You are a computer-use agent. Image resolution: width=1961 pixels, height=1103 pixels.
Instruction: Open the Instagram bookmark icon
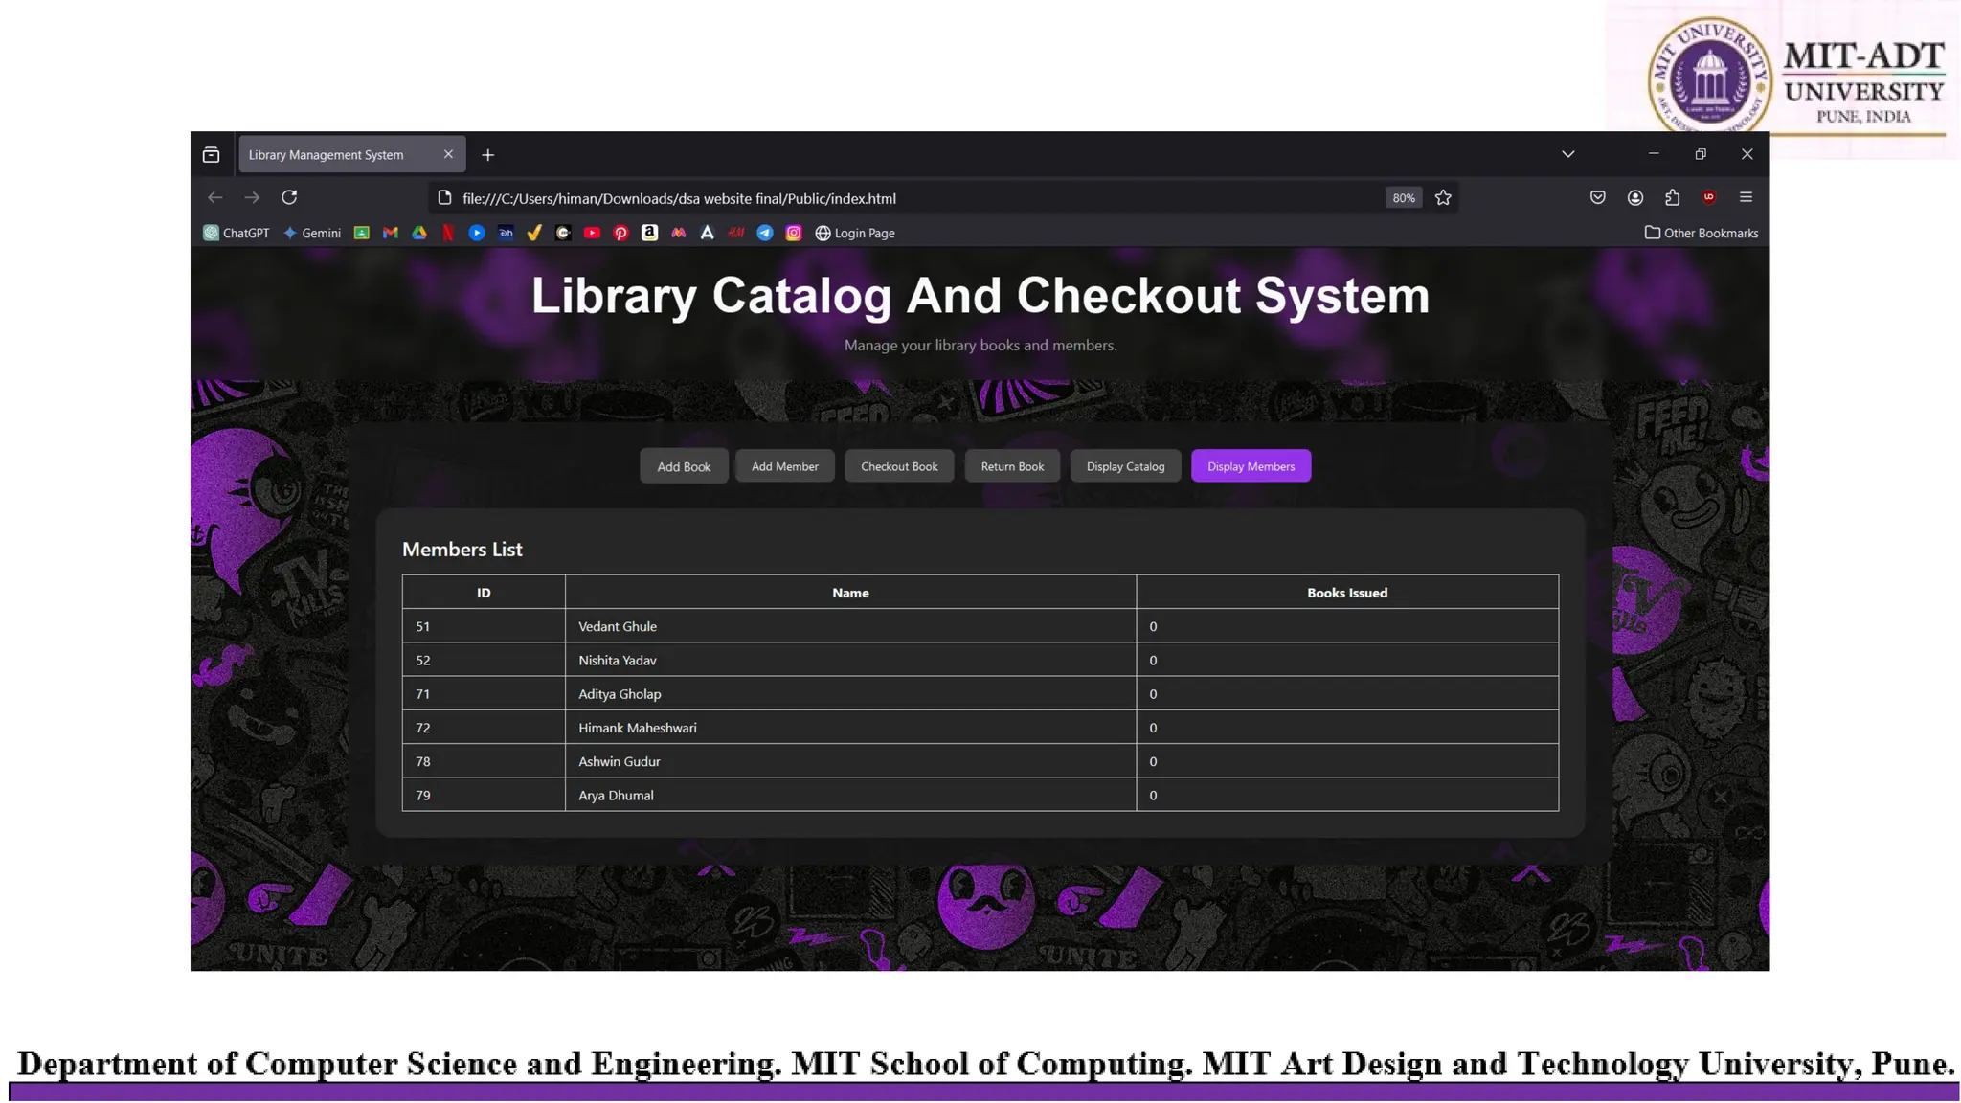793,233
